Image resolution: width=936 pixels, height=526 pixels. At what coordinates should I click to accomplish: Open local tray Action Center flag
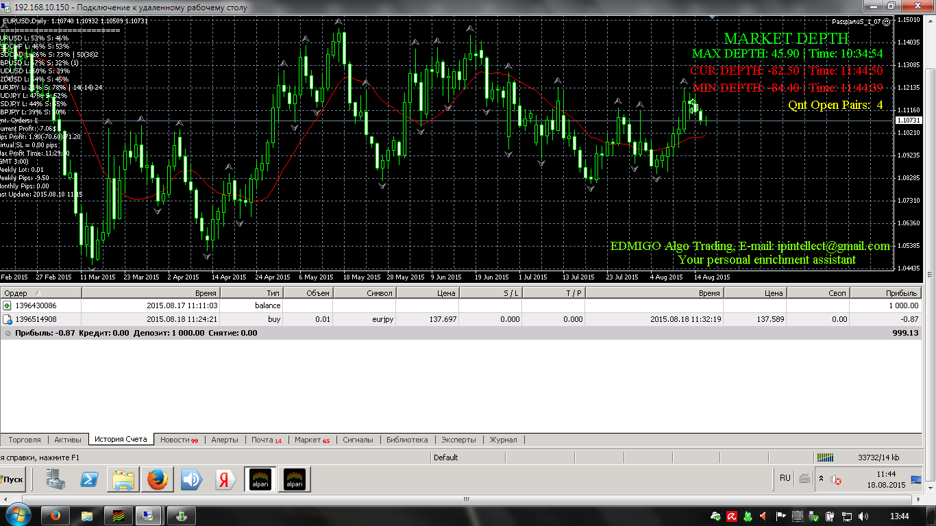780,516
